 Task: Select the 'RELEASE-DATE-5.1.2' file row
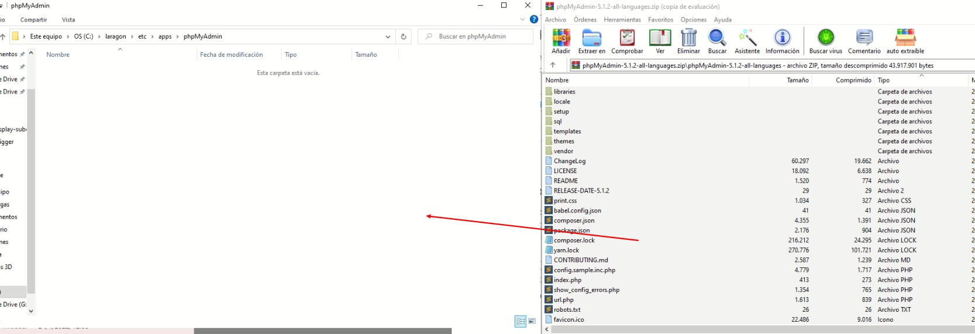pyautogui.click(x=758, y=191)
